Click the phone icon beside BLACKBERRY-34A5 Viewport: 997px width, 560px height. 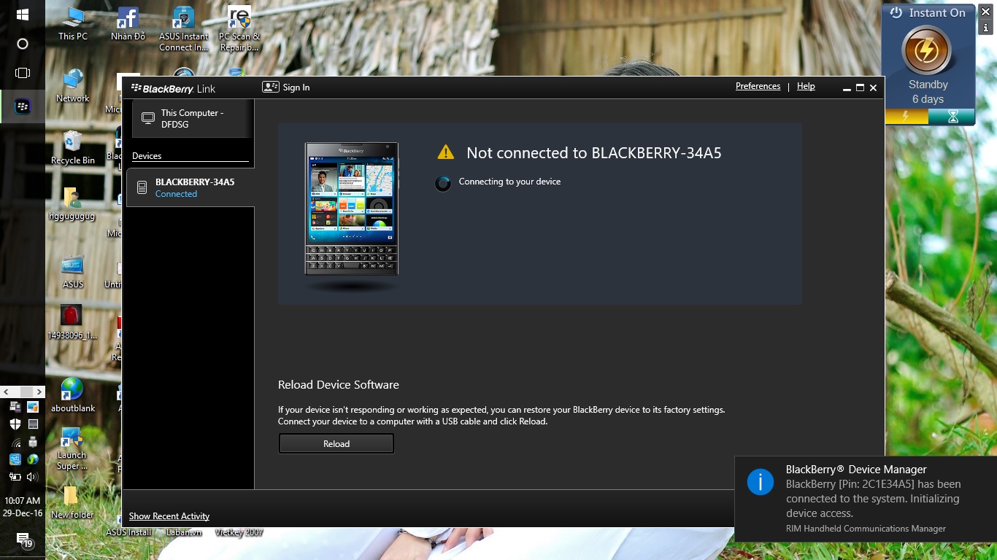click(142, 188)
